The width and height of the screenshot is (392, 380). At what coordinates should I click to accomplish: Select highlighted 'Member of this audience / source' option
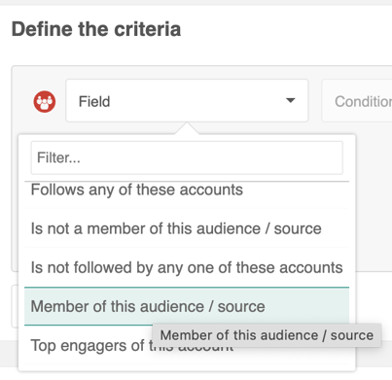(187, 306)
